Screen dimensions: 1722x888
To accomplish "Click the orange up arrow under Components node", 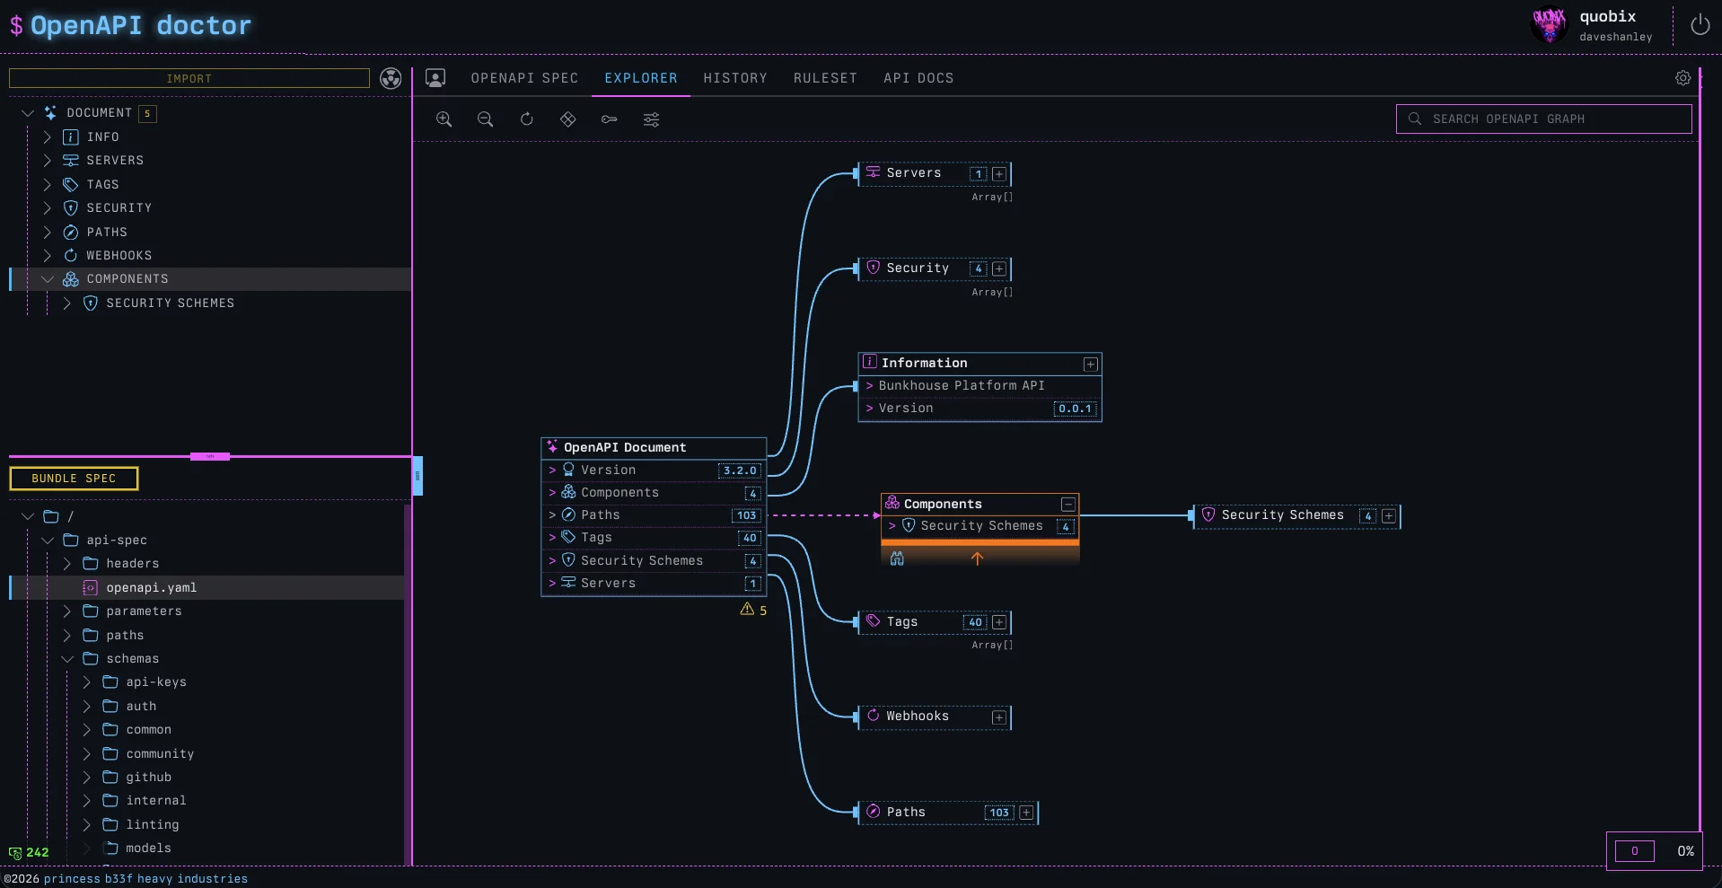I will (x=977, y=558).
